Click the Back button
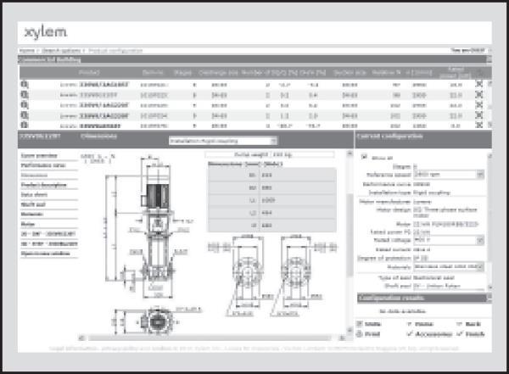This screenshot has width=509, height=374. pyautogui.click(x=469, y=324)
